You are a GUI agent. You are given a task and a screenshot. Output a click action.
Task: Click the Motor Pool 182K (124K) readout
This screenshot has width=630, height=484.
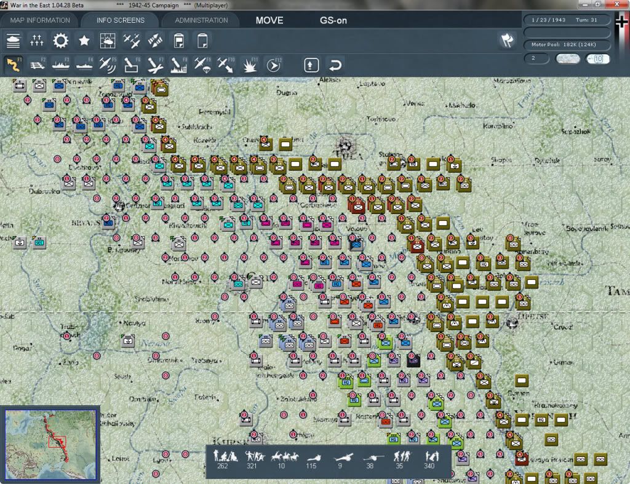click(x=567, y=44)
